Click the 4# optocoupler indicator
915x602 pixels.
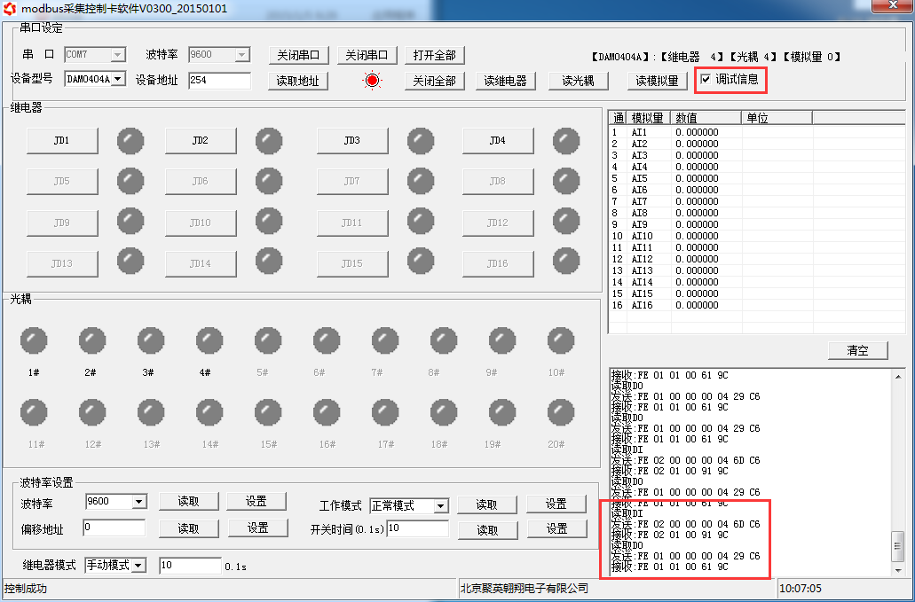[x=209, y=340]
